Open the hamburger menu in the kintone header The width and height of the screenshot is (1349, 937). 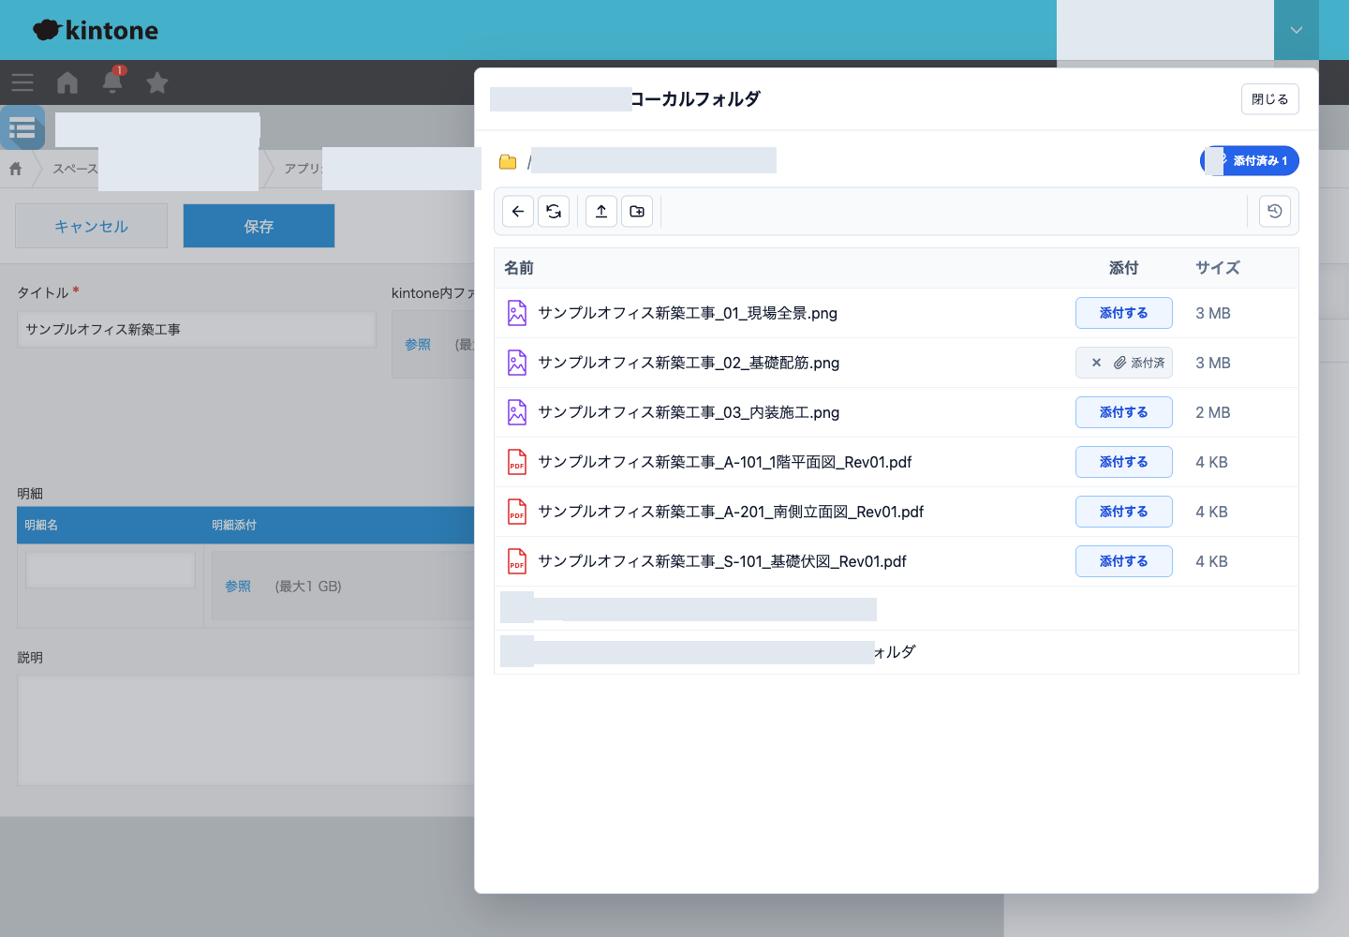click(22, 82)
